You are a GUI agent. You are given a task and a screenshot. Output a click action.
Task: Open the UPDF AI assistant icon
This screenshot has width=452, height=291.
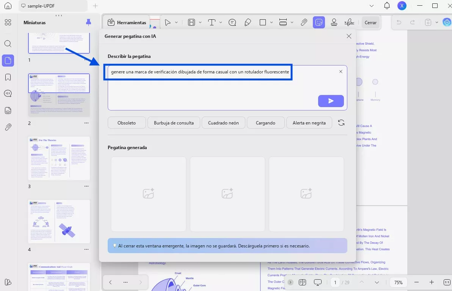click(447, 22)
